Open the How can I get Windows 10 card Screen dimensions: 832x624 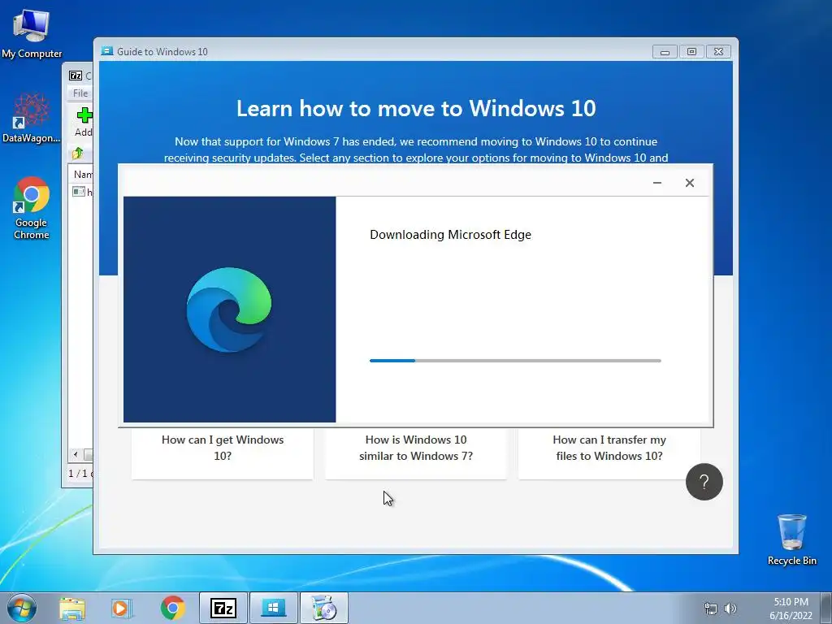coord(223,453)
